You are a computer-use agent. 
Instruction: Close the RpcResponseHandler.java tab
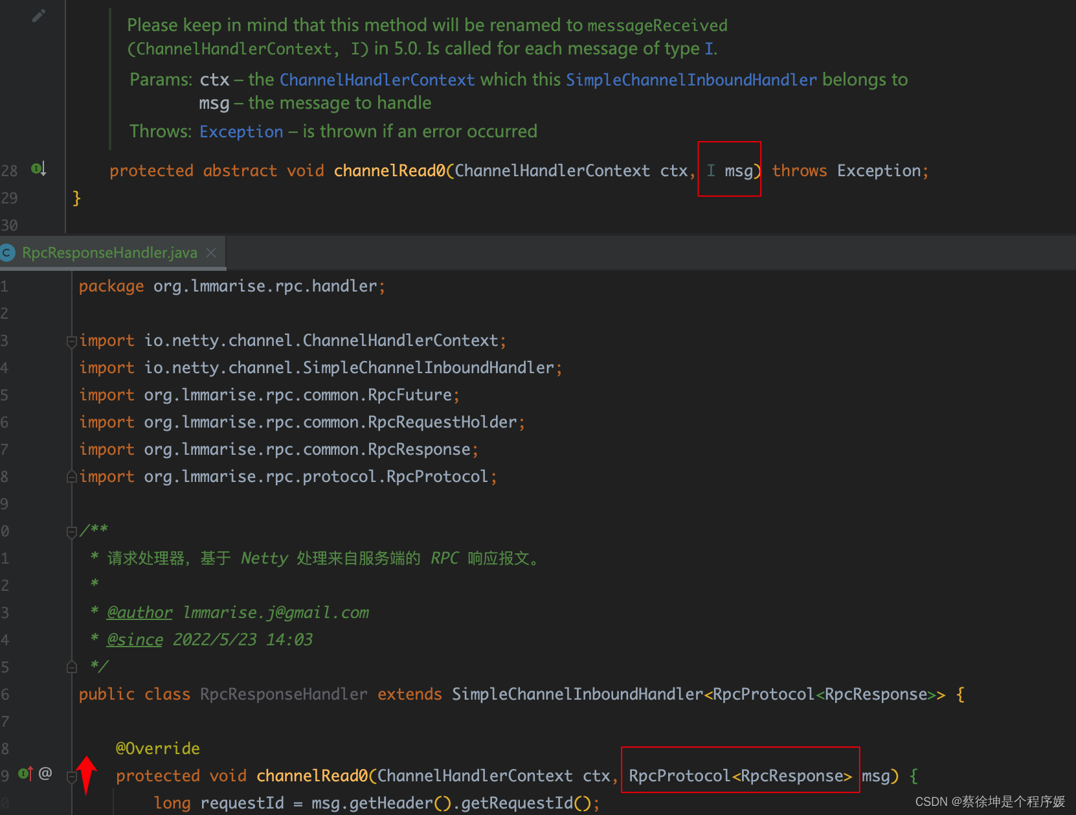(x=210, y=253)
